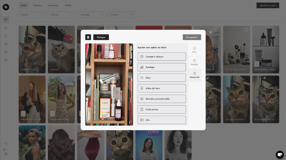Close the post editor dialog
Image resolution: width=286 pixels, height=160 pixels.
(x=210, y=32)
